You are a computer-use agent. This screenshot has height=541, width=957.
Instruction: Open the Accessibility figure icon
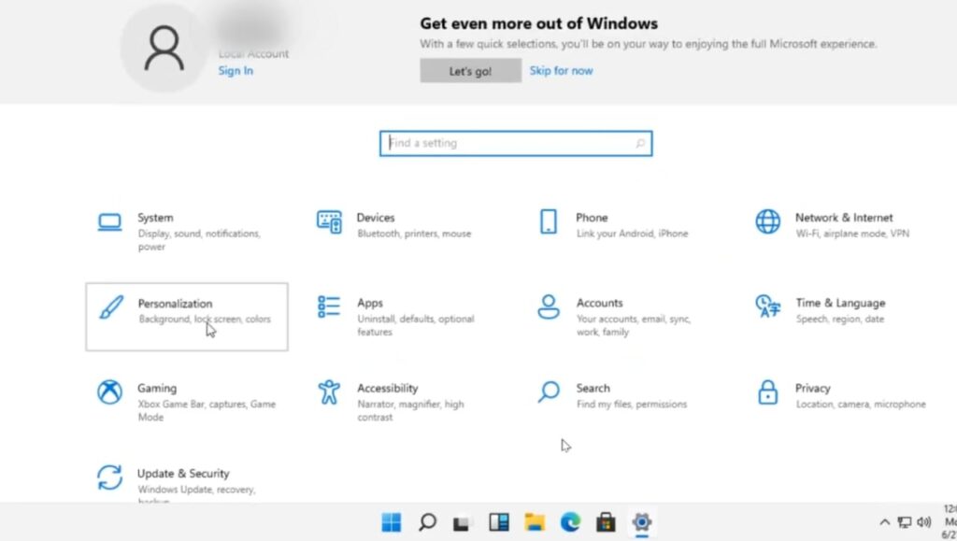tap(329, 392)
